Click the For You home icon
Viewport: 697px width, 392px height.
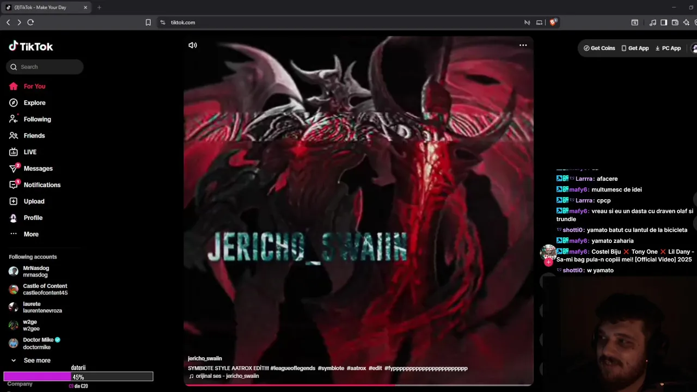14,87
